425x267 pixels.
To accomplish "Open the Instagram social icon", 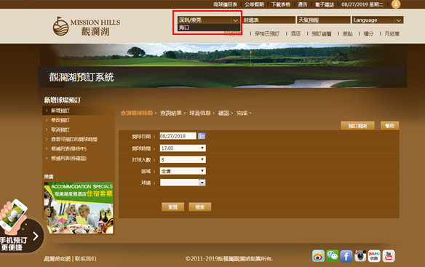I will [x=360, y=256].
